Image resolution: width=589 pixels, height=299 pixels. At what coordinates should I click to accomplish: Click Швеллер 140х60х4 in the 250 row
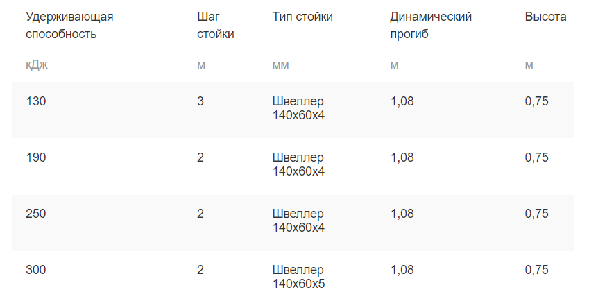(298, 221)
